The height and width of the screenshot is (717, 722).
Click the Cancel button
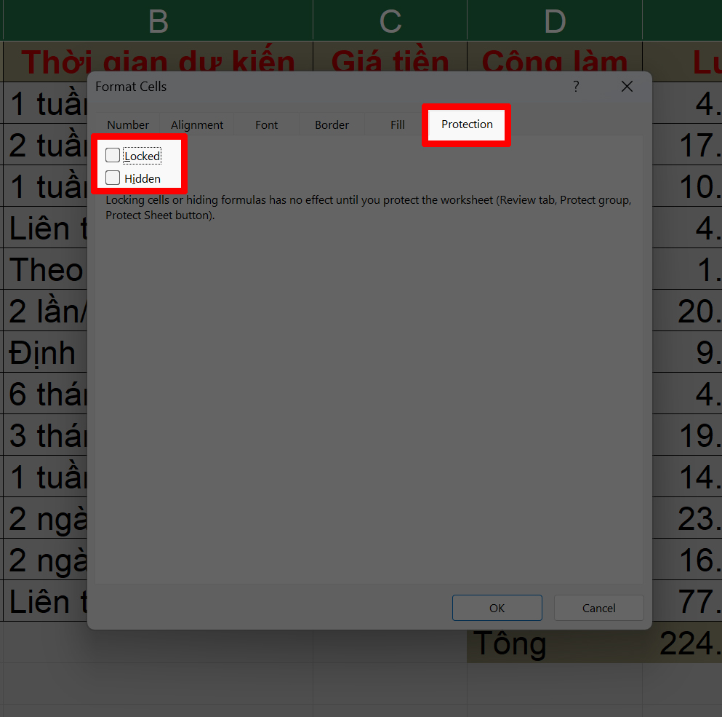coord(598,609)
